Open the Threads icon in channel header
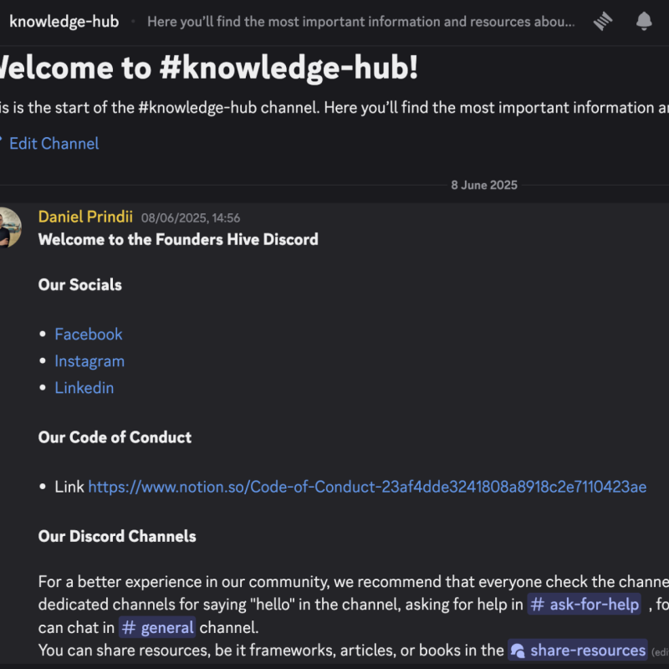This screenshot has width=669, height=669. (603, 22)
